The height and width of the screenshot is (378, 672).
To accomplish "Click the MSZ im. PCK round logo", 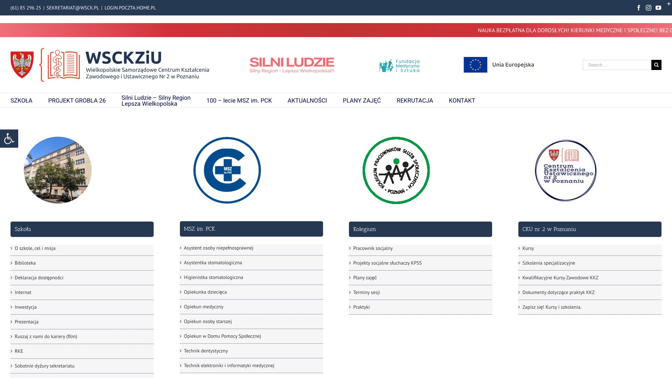I will 227,170.
